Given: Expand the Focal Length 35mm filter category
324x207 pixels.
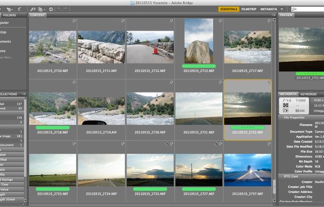Looking at the screenshot, I should [12, 199].
